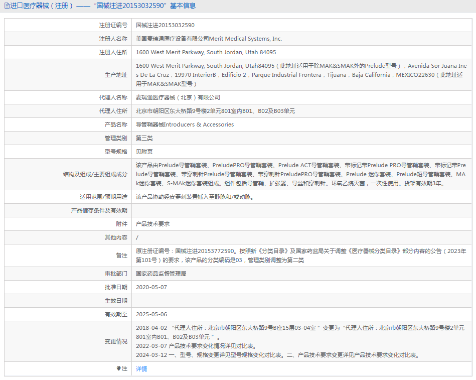Click the 生效日期 label
The height and width of the screenshot is (380, 476).
click(116, 301)
